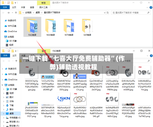The height and width of the screenshot is (127, 153).
Task: Select WPS云盘 in upper window sidebar
Action: pos(10,26)
